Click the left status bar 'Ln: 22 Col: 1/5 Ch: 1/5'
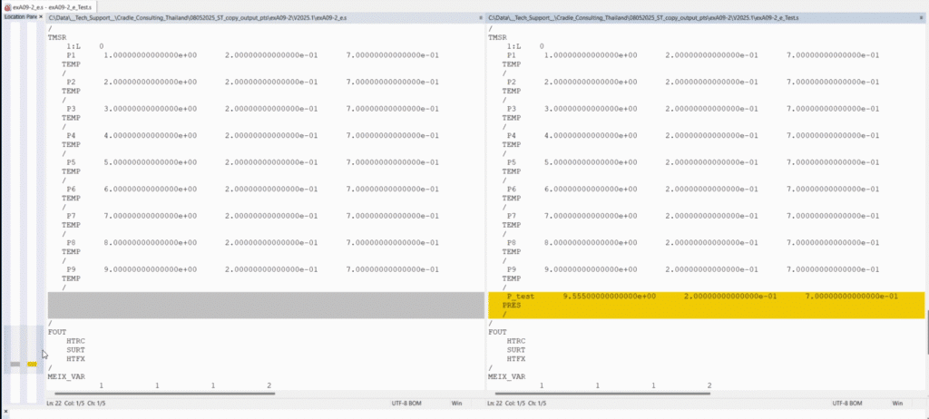 pos(76,403)
